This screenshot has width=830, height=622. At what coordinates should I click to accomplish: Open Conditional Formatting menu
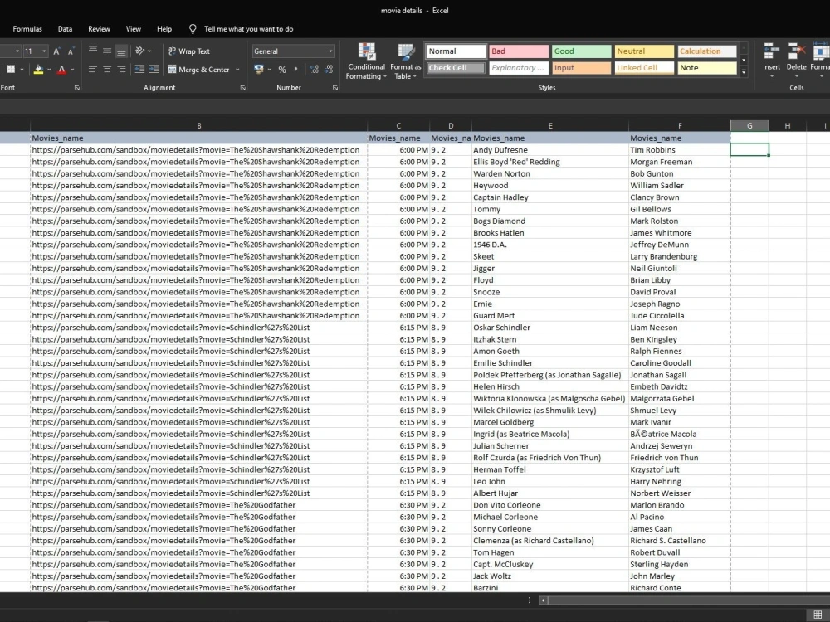(x=366, y=62)
